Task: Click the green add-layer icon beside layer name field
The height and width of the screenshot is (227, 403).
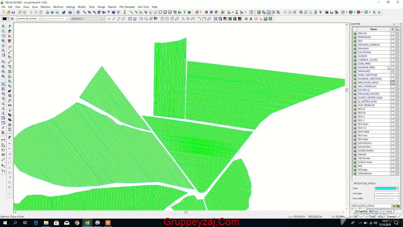Action: pyautogui.click(x=394, y=206)
